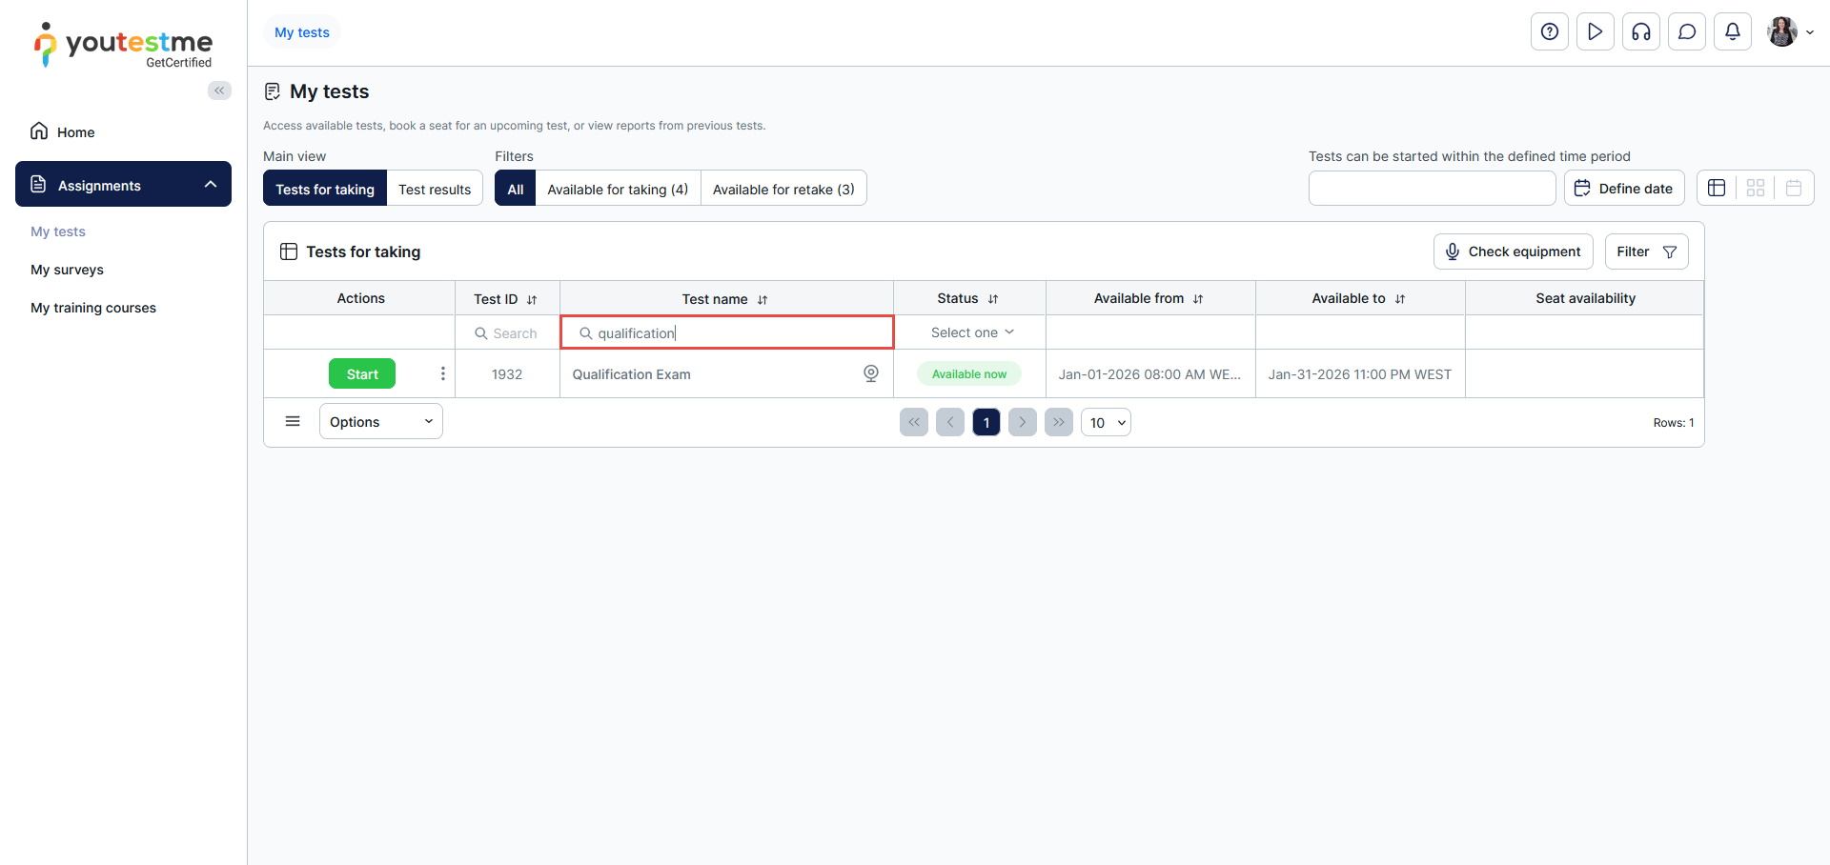
Task: Select Available for retake filter tab
Action: click(x=783, y=189)
